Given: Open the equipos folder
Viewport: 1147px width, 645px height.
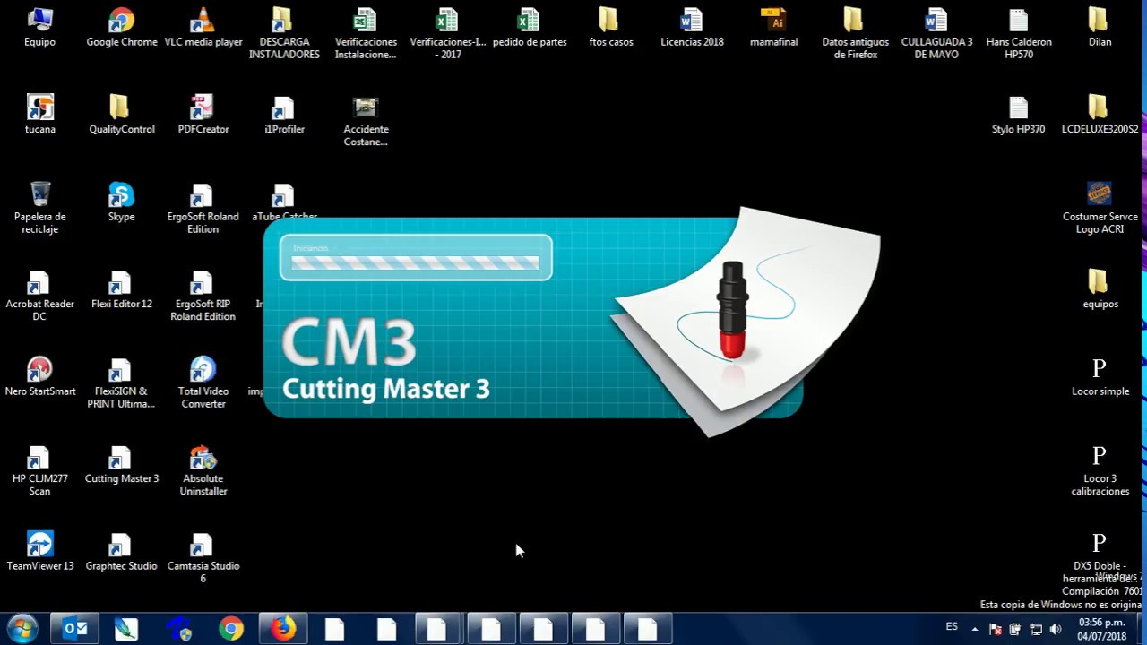Looking at the screenshot, I should [1100, 289].
